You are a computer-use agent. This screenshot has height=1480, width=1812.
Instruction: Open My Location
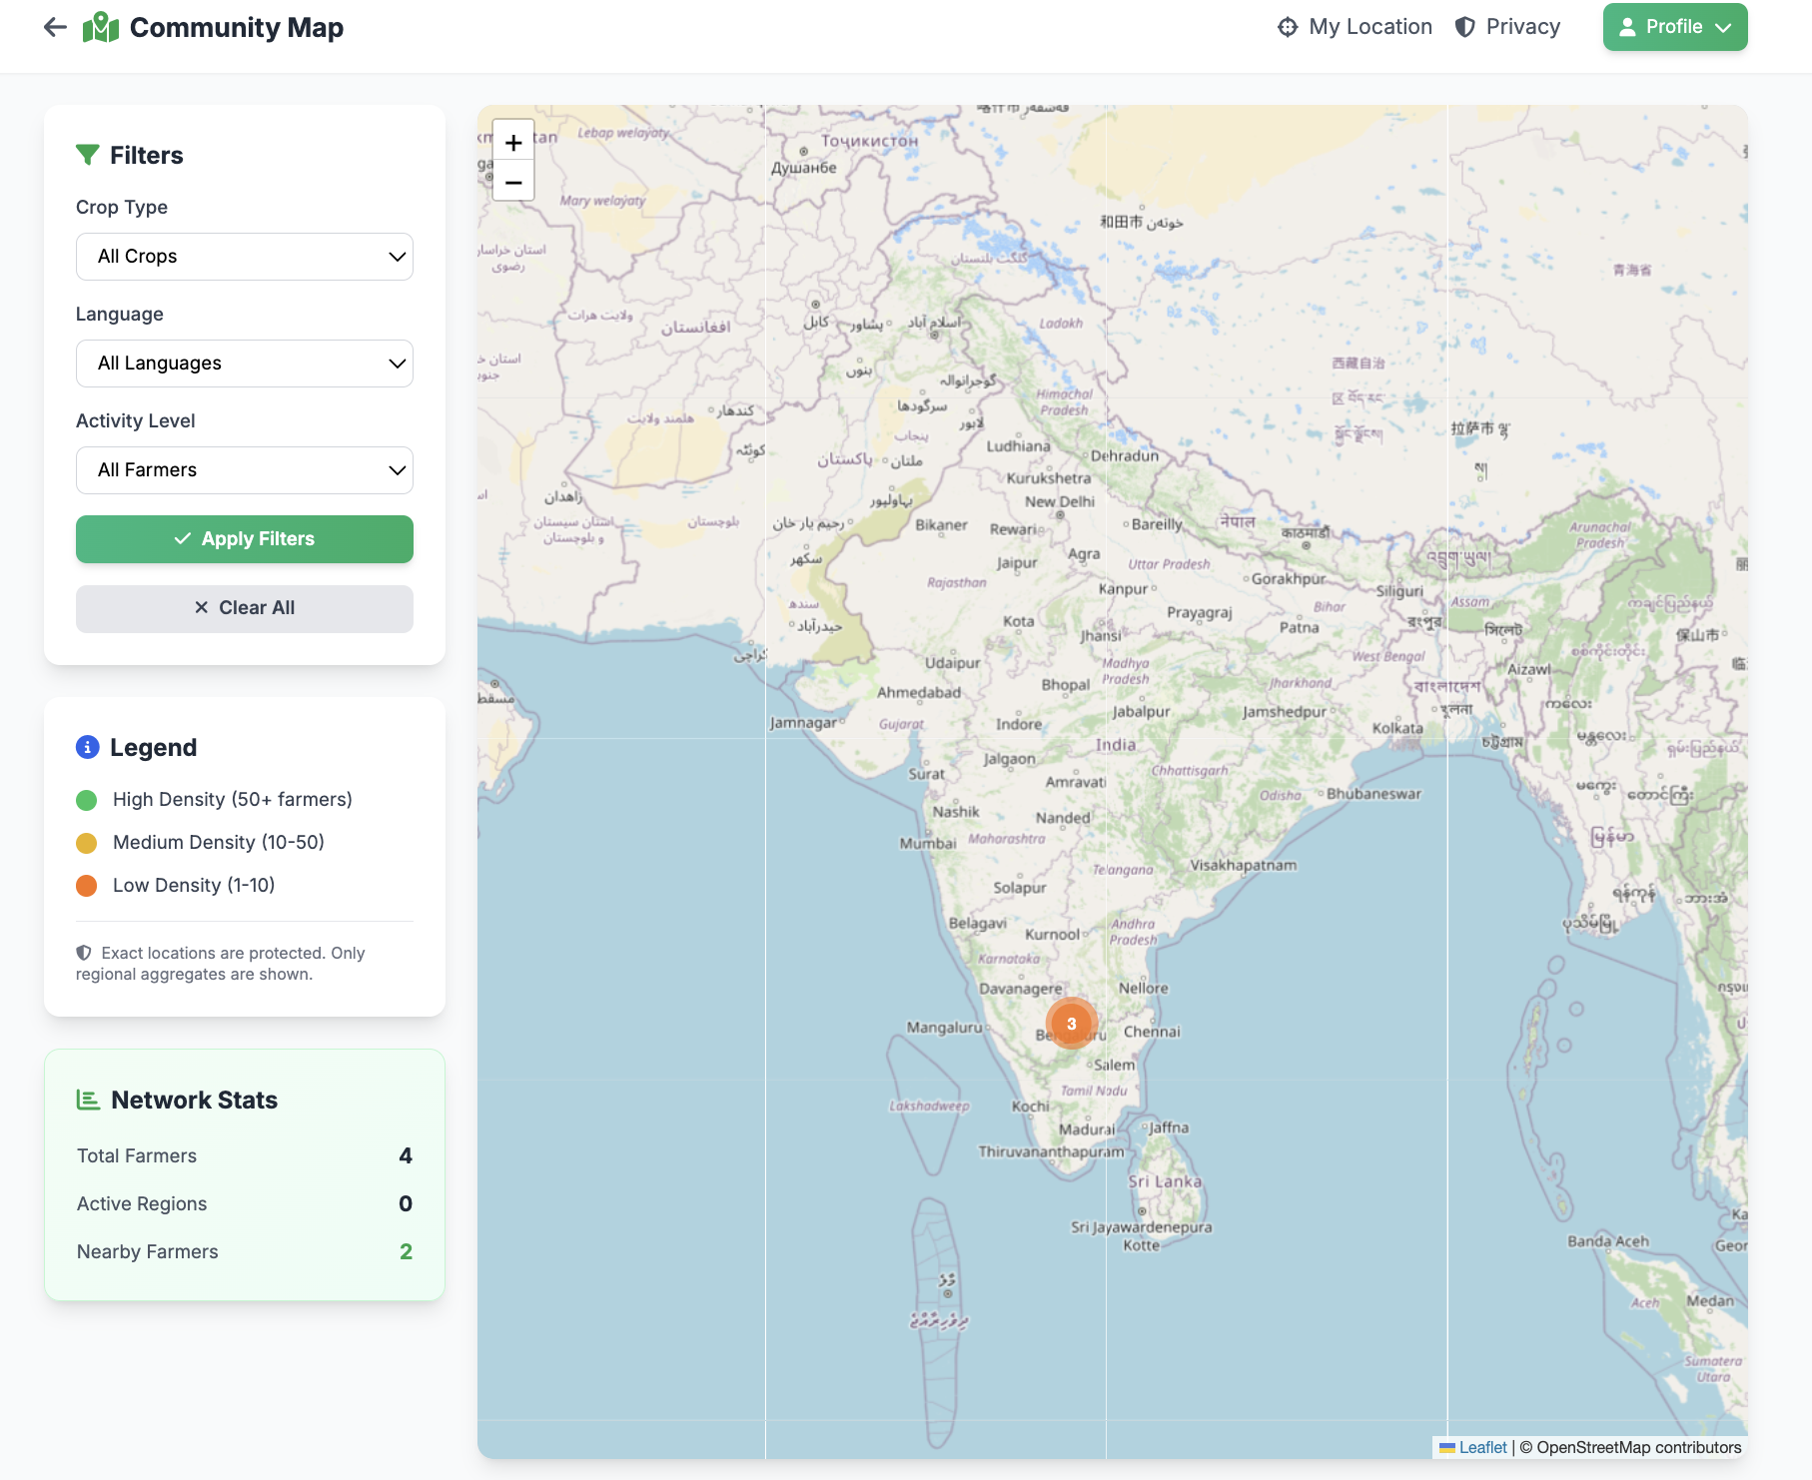(1355, 27)
